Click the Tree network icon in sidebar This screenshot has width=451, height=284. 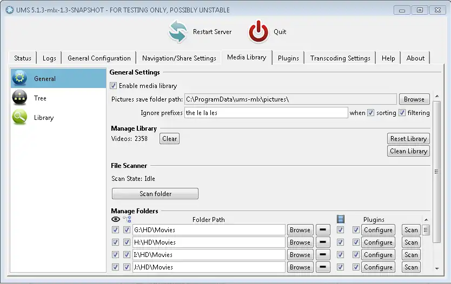click(19, 98)
